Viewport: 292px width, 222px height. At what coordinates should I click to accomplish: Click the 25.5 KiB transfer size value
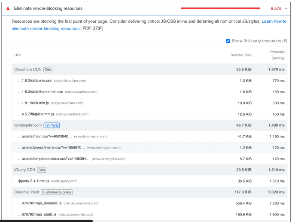[x=244, y=70]
